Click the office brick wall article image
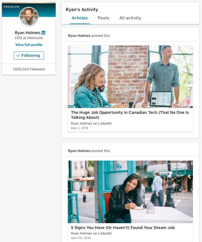 (x=130, y=76)
